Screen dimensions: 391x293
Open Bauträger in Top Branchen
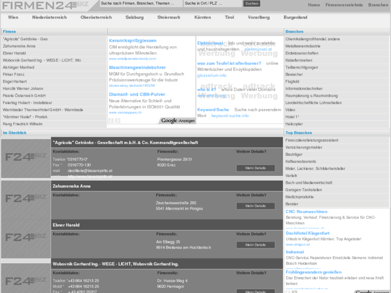coord(294,155)
